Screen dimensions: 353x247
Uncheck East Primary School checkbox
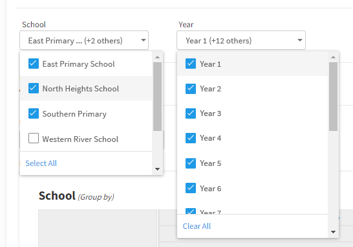pyautogui.click(x=34, y=64)
